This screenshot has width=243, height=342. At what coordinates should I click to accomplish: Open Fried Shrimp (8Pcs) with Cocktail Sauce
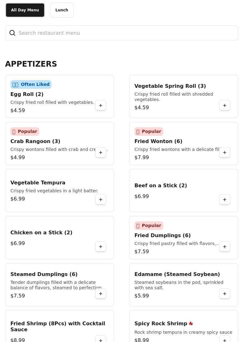pyautogui.click(x=58, y=327)
